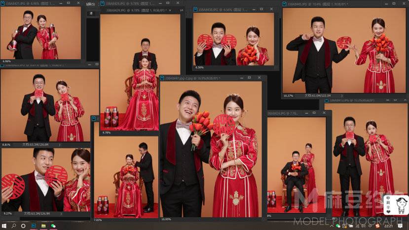This screenshot has width=409, height=230.
Task: Click the PS icon of the J38A8447.jpg-2.jpg window
Action: click(162, 78)
